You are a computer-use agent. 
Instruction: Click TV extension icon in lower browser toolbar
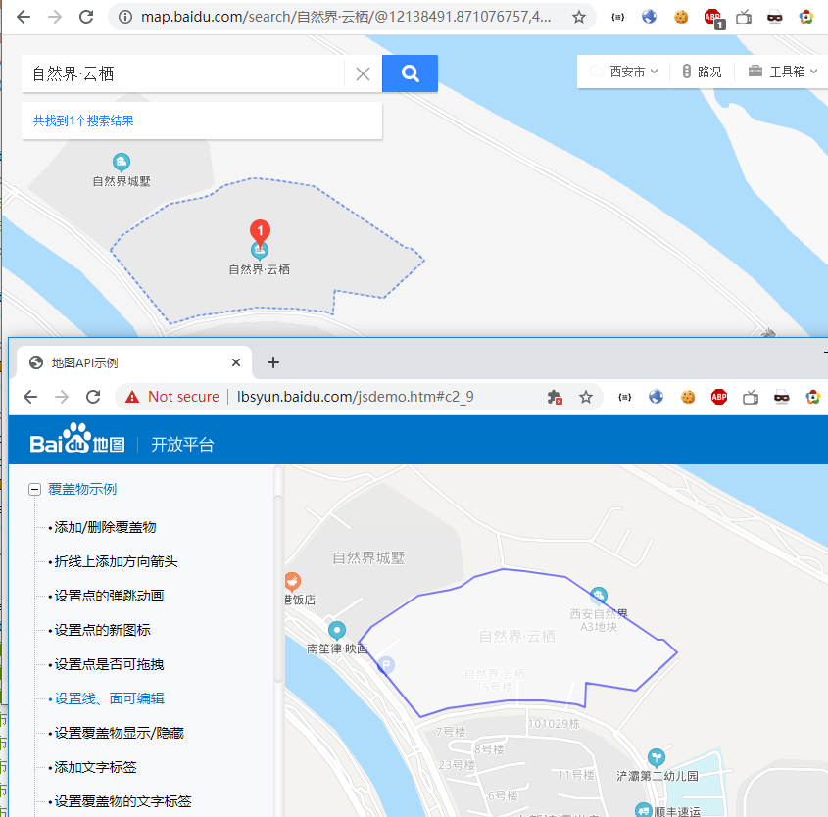tap(751, 397)
